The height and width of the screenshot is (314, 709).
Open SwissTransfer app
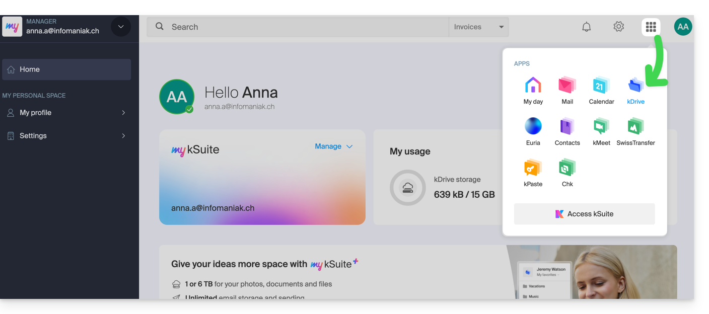tap(635, 127)
